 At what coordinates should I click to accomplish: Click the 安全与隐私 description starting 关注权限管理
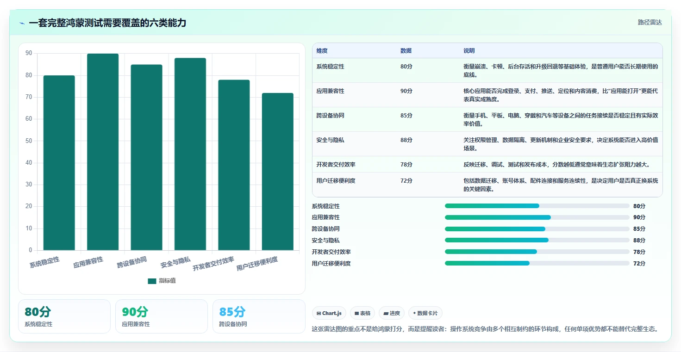tap(561, 144)
